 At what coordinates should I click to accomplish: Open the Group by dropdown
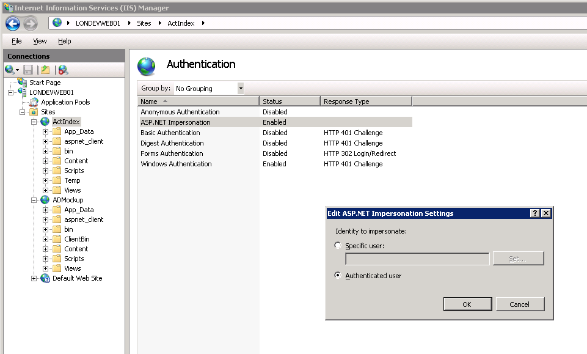tap(241, 89)
